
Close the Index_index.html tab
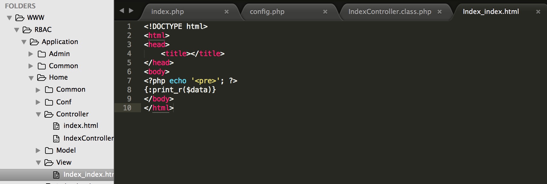[538, 12]
